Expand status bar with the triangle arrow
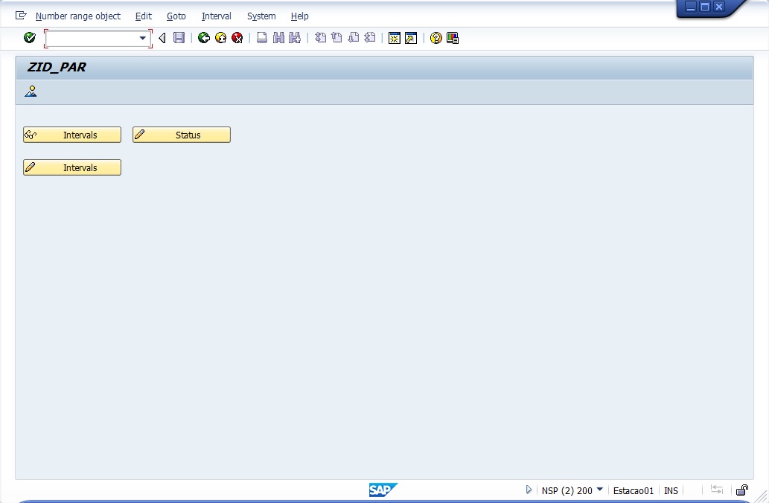The image size is (769, 503). coord(529,490)
